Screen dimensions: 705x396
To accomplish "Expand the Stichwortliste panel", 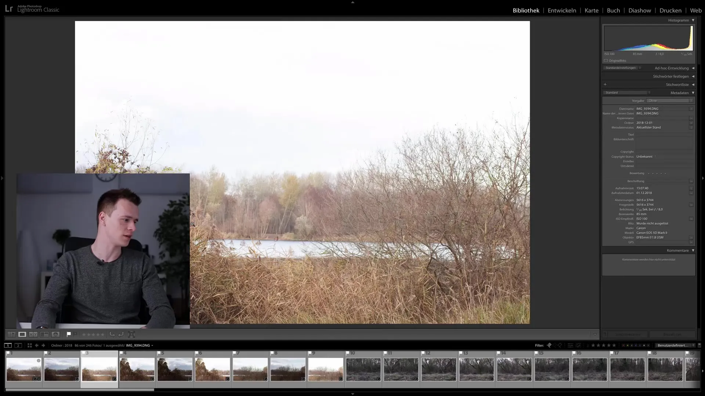I will point(693,85).
